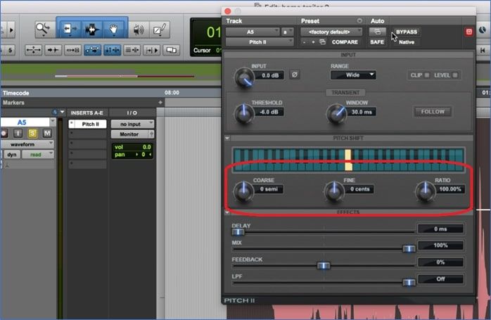The height and width of the screenshot is (320, 491).
Task: Open the factory default preset dropdown
Action: [331, 32]
